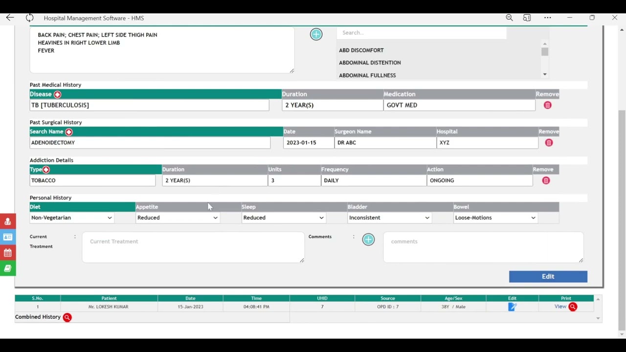The width and height of the screenshot is (626, 352).
Task: Click the Frequency field DAILY
Action: 374,180
